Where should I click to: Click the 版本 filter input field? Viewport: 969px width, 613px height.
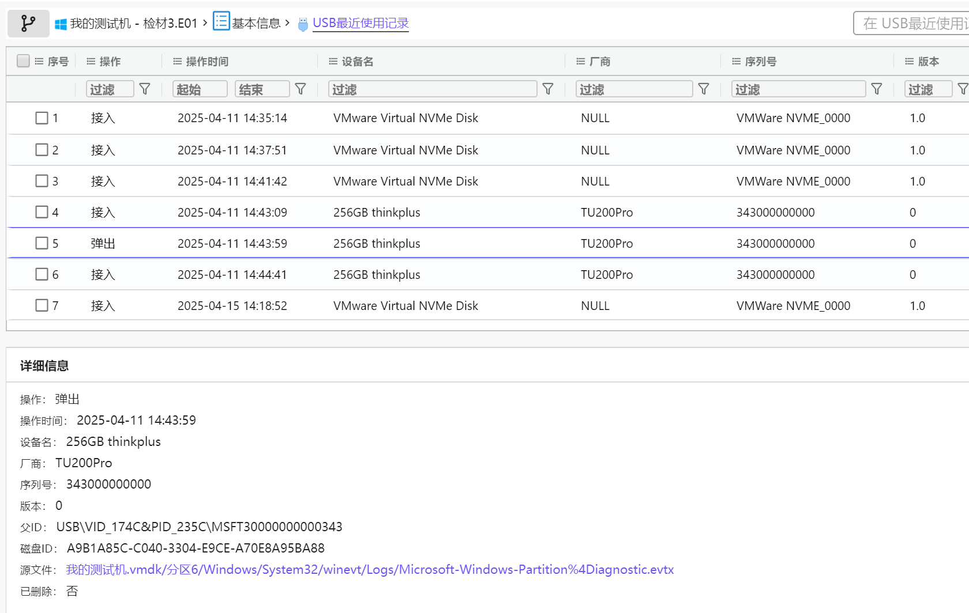click(929, 89)
